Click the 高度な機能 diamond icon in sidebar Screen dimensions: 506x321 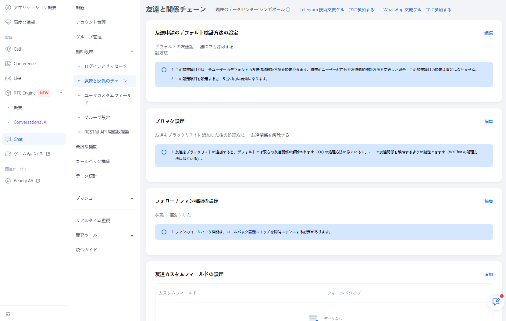pyautogui.click(x=8, y=22)
